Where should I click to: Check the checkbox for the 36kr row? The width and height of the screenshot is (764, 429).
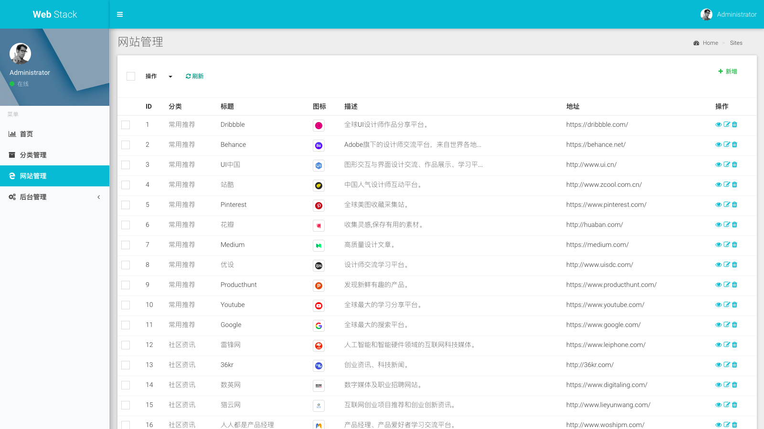point(126,365)
